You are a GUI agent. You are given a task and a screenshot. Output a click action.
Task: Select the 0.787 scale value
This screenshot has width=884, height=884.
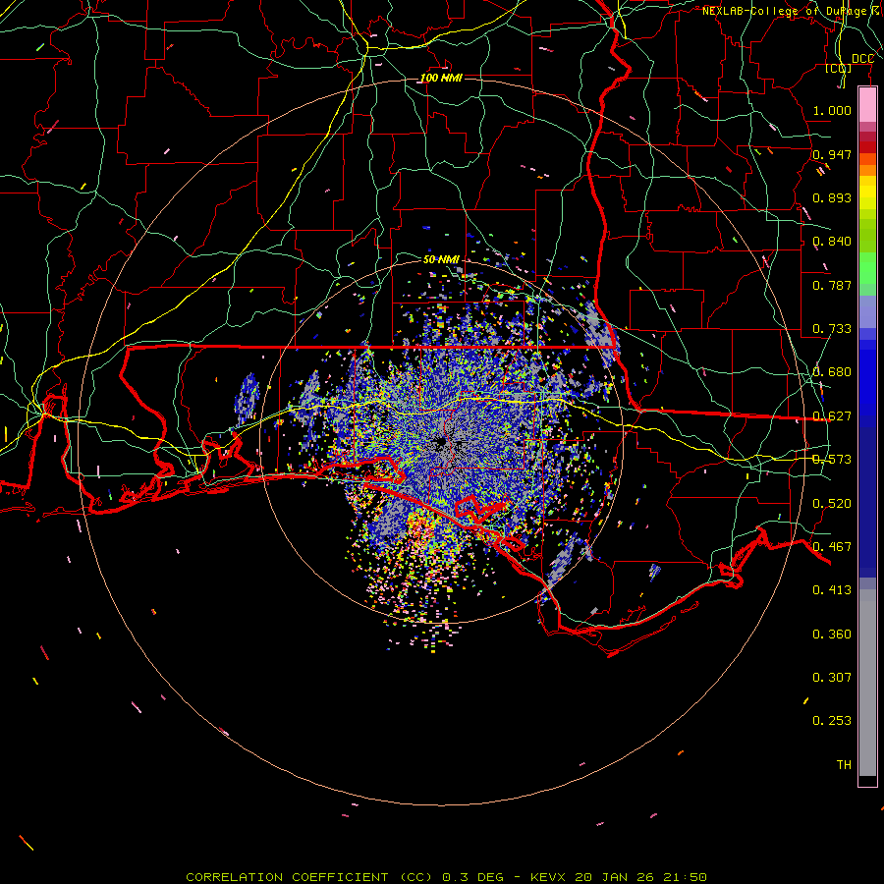click(x=832, y=285)
